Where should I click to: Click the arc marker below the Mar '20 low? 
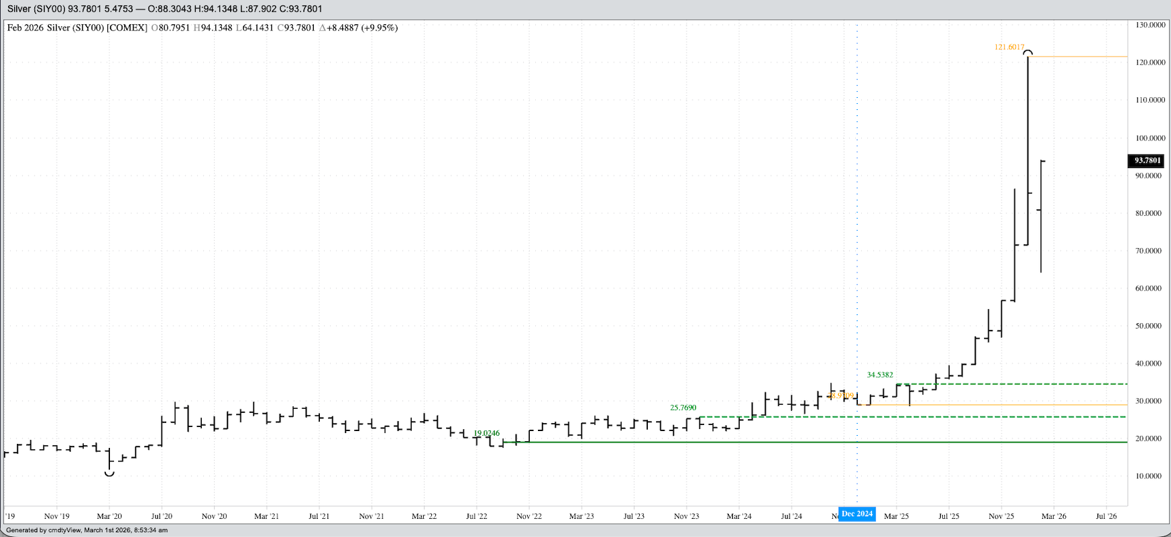tap(109, 474)
